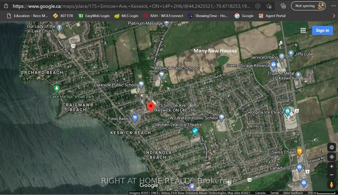Screen dimensions: 338x195
Task: Expand the favorites bar overflow chevron
Action: 334,16
